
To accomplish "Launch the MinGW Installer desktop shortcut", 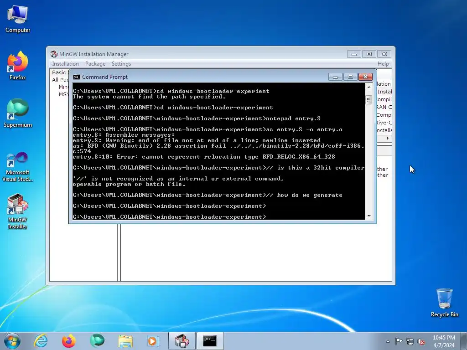I will pyautogui.click(x=18, y=211).
